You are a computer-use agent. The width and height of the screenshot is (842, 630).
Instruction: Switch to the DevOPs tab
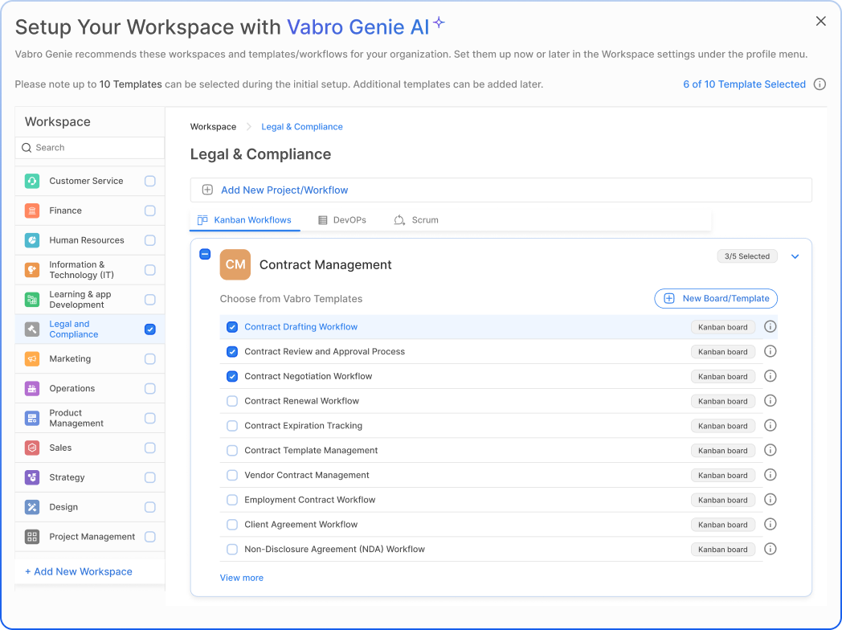342,220
